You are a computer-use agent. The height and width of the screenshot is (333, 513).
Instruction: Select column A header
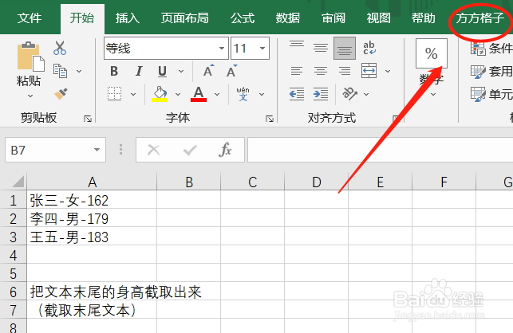click(x=92, y=182)
